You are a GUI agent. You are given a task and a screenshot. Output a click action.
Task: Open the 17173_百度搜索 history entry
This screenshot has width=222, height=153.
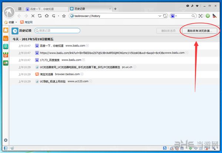[50, 60]
